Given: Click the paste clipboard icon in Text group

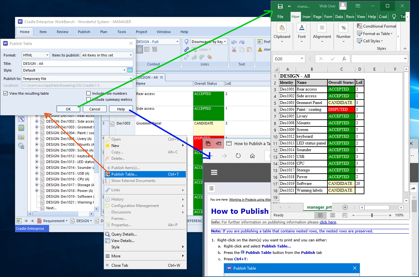Looking at the screenshot, I should pos(249,49).
